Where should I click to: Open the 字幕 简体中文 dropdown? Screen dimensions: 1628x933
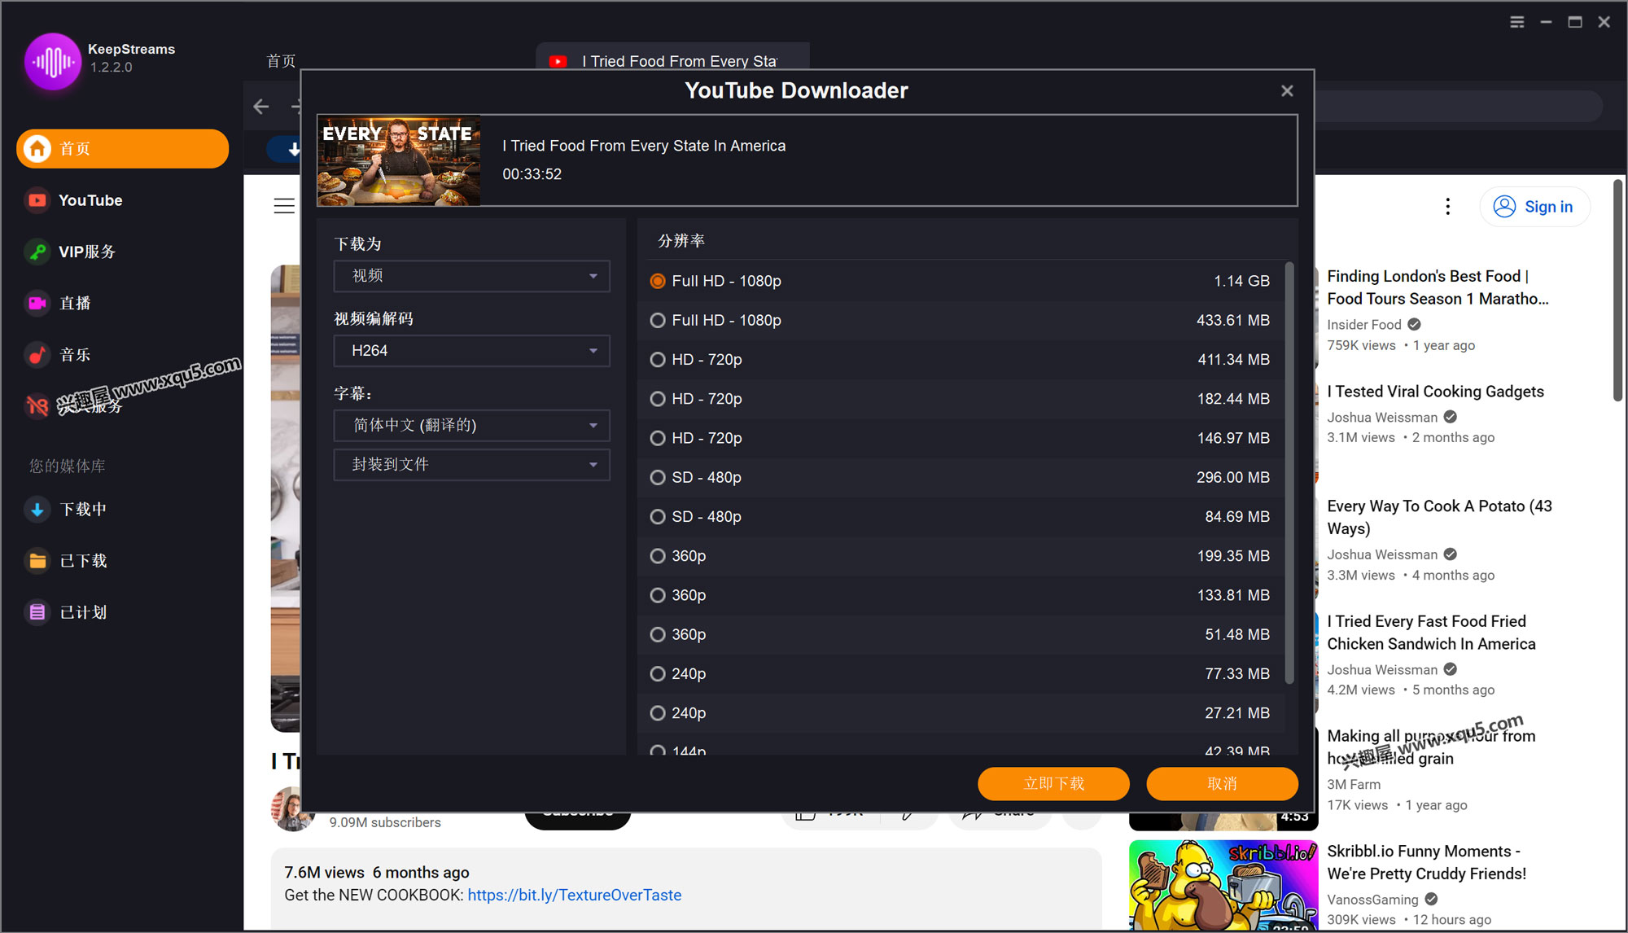tap(472, 426)
